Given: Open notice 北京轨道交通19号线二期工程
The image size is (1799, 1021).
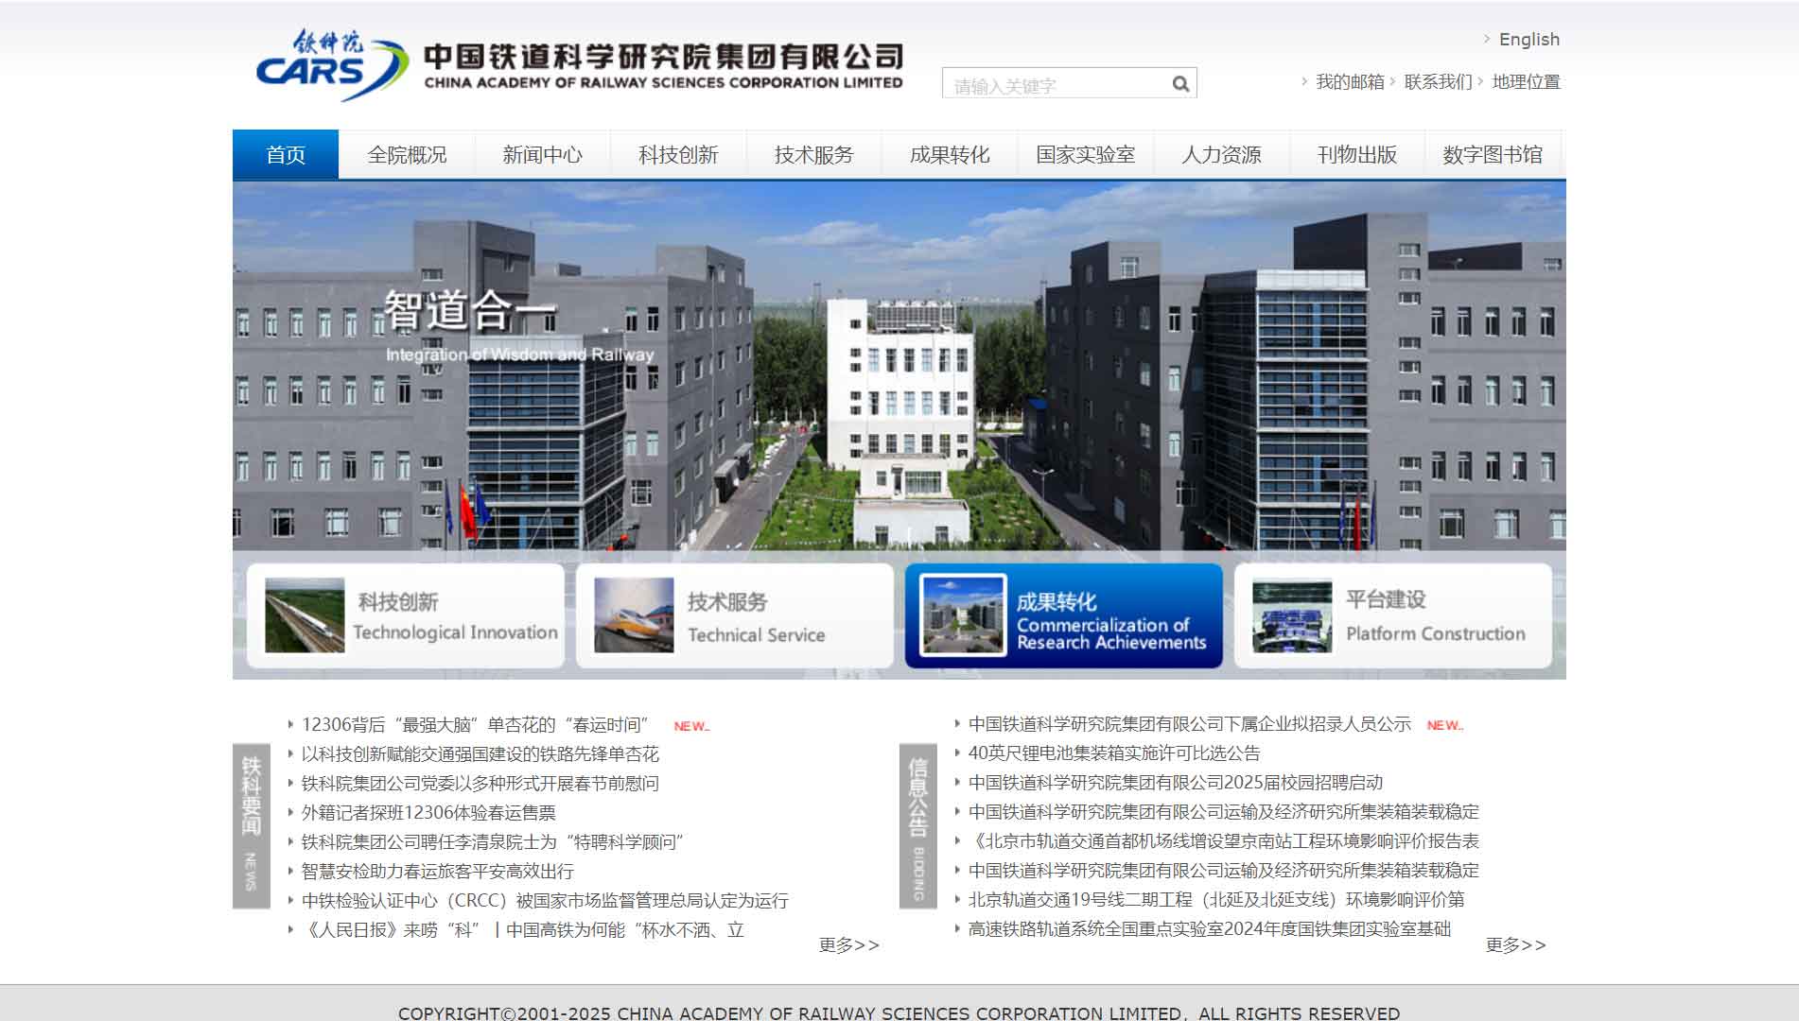Looking at the screenshot, I should 1216,900.
